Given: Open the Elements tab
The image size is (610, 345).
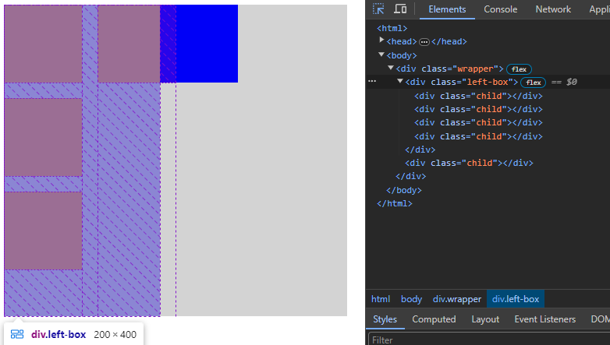Looking at the screenshot, I should tap(447, 9).
